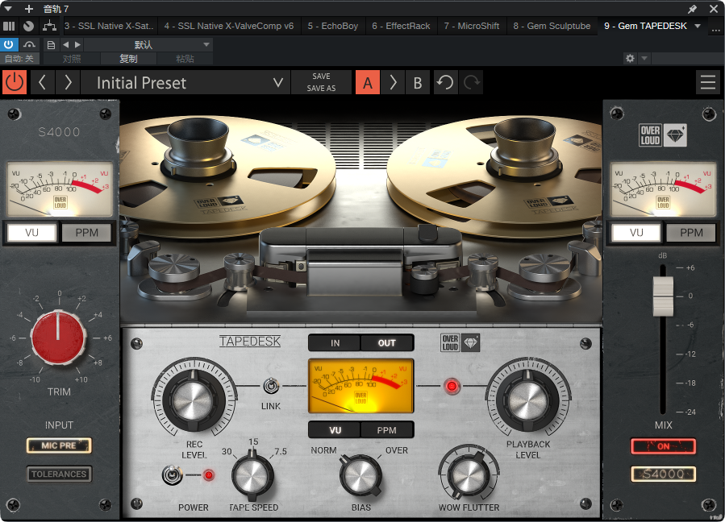
Task: Select snapshot A
Action: (x=368, y=82)
